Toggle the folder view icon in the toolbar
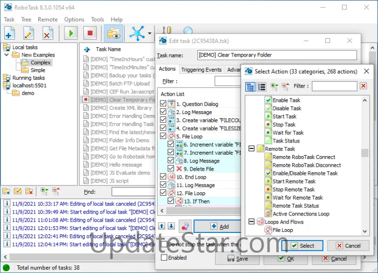 (113, 33)
